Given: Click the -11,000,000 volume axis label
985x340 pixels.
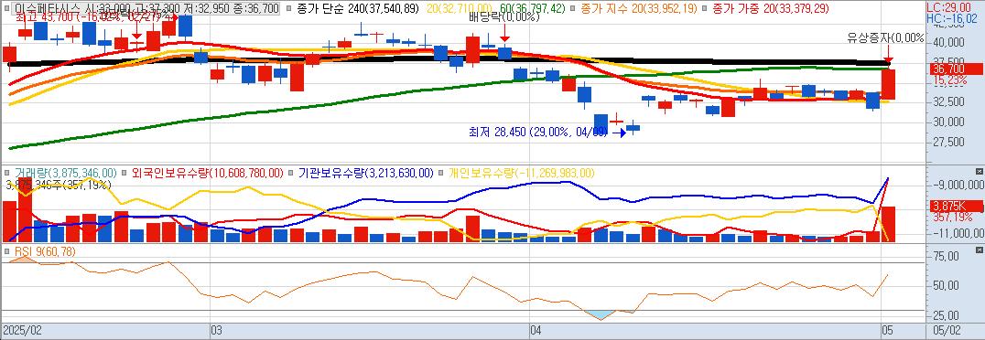Looking at the screenshot, I should tap(958, 233).
